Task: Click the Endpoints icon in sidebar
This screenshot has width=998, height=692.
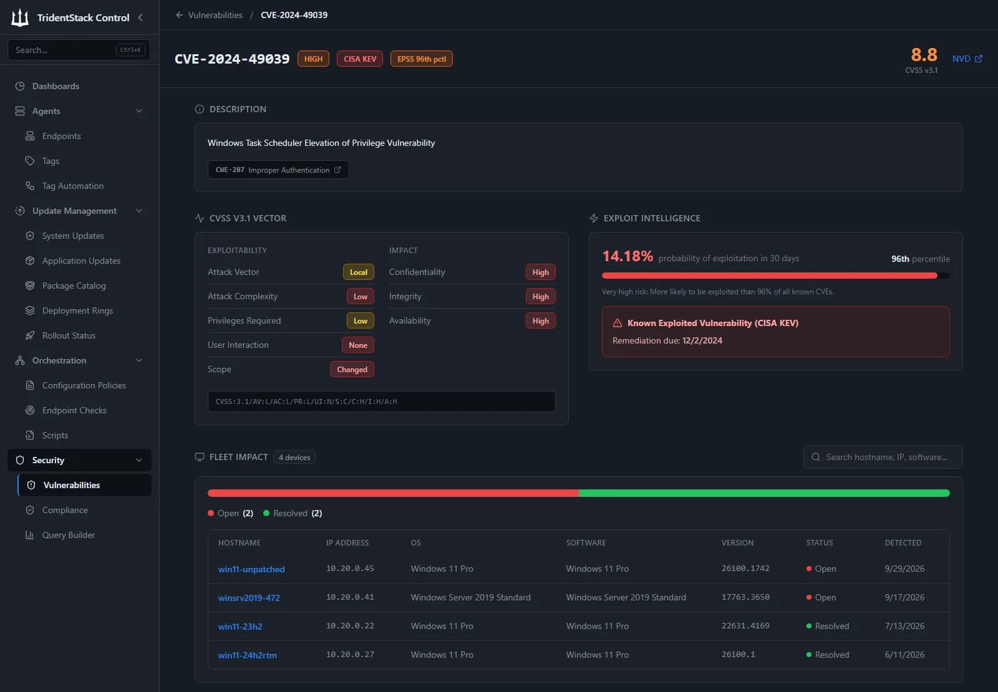Action: 30,136
